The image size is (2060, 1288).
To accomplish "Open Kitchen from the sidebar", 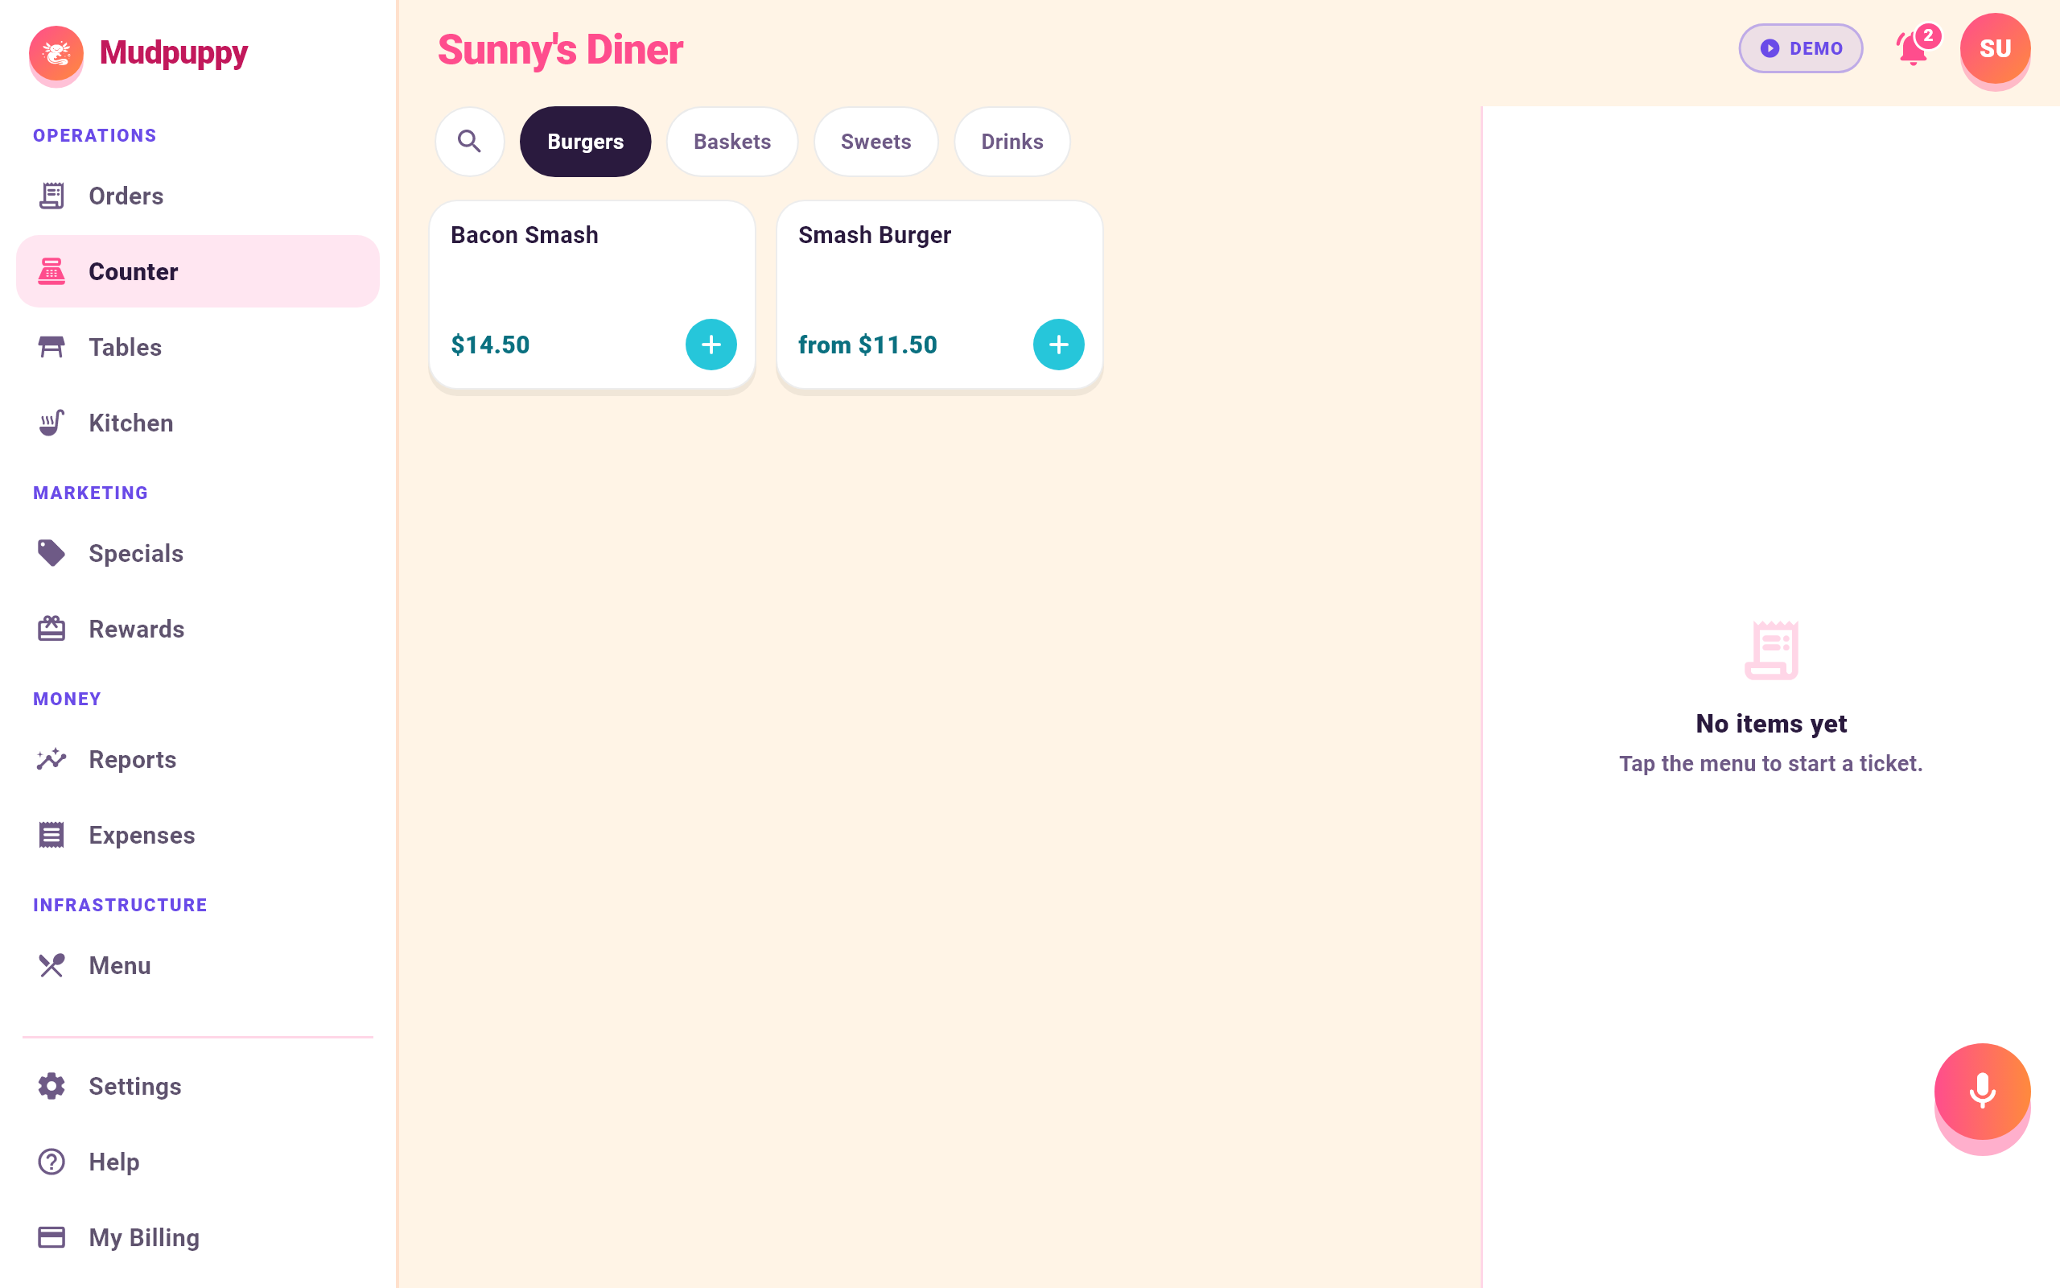I will 197,423.
